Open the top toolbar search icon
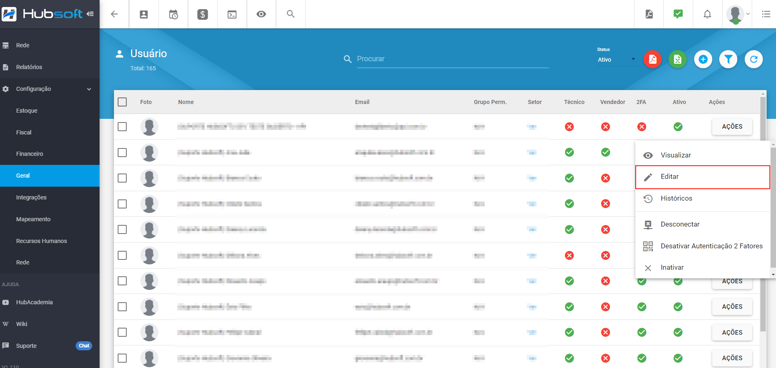776x368 pixels. tap(290, 14)
